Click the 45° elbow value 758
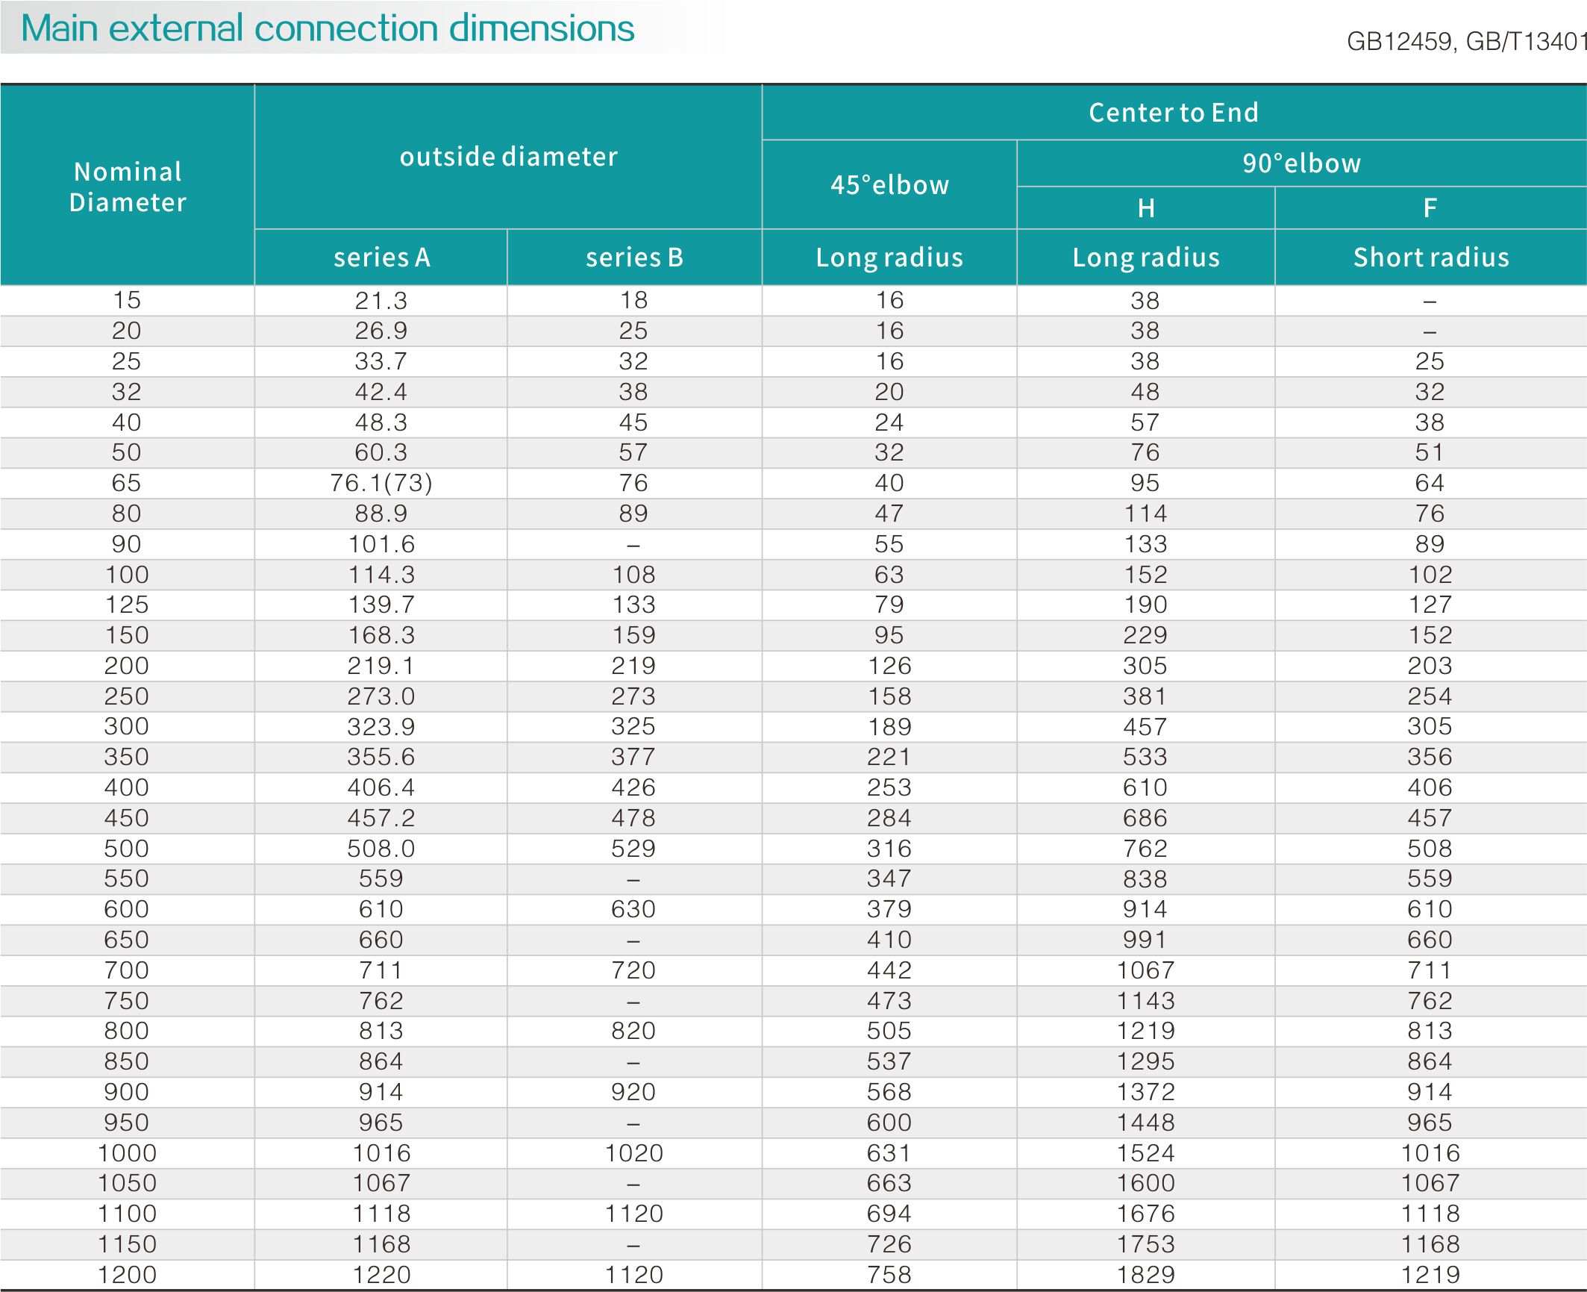The image size is (1587, 1292). (x=889, y=1275)
